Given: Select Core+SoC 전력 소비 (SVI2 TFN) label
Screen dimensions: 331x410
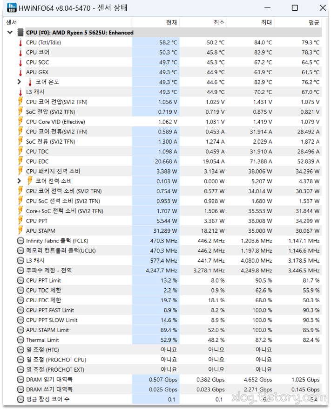Looking at the screenshot, I should tap(64, 211).
